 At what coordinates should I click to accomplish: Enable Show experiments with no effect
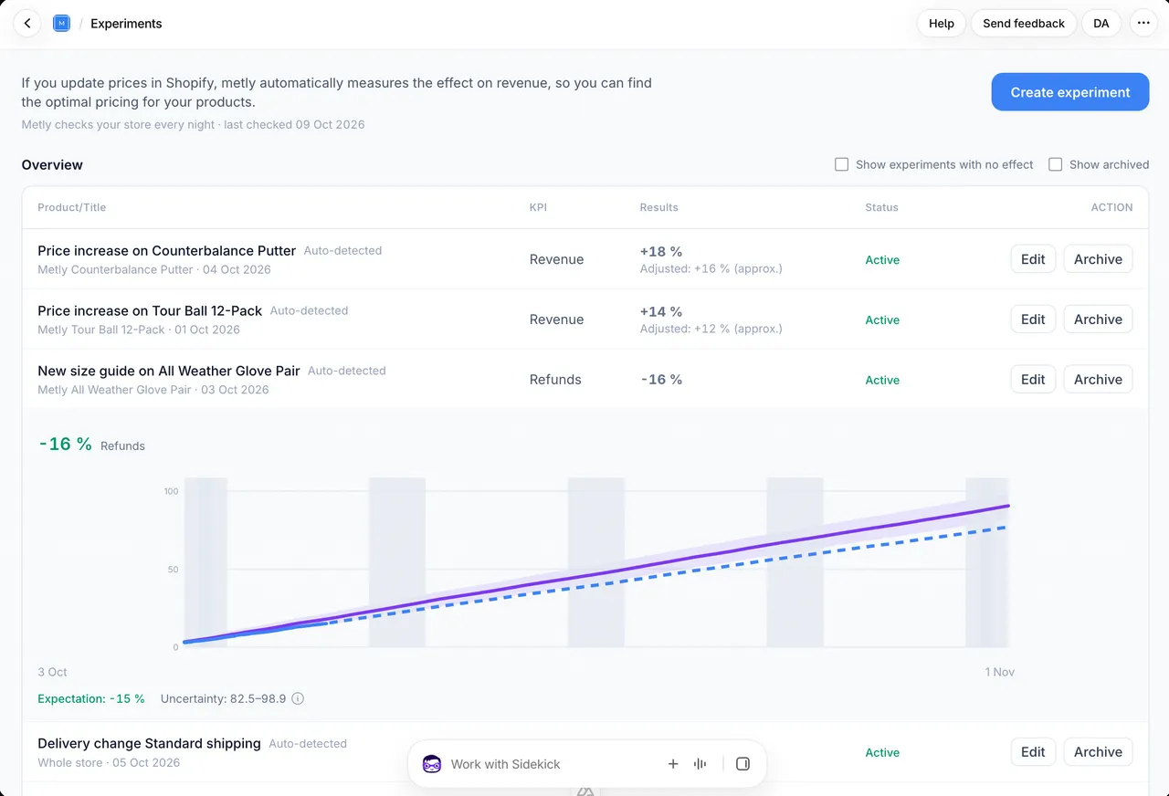point(841,164)
